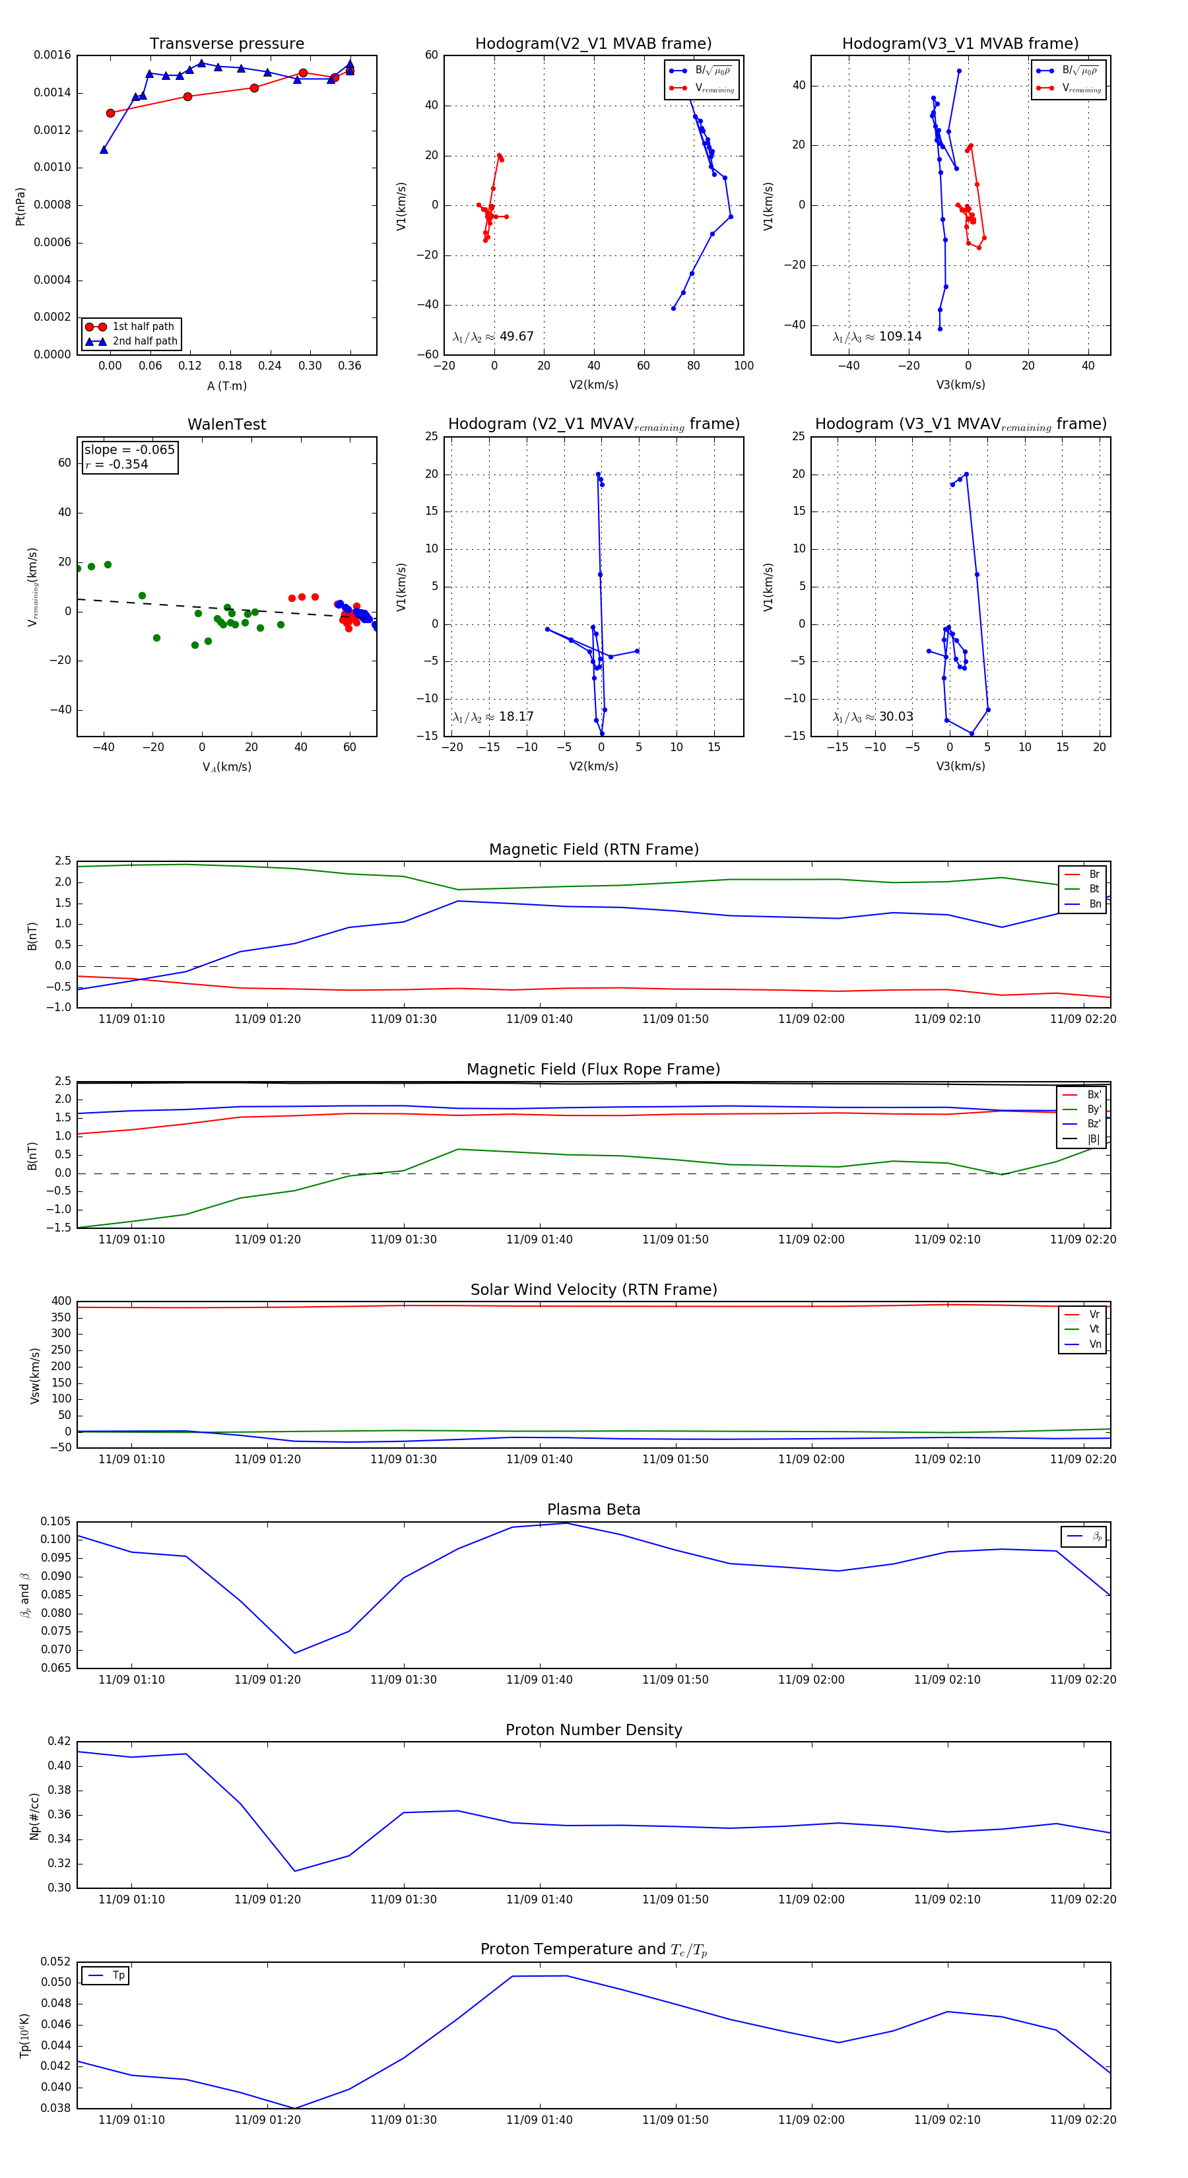
Task: Click "0.0016" tick on Transverse pressure y-axis
Action: 52,55
